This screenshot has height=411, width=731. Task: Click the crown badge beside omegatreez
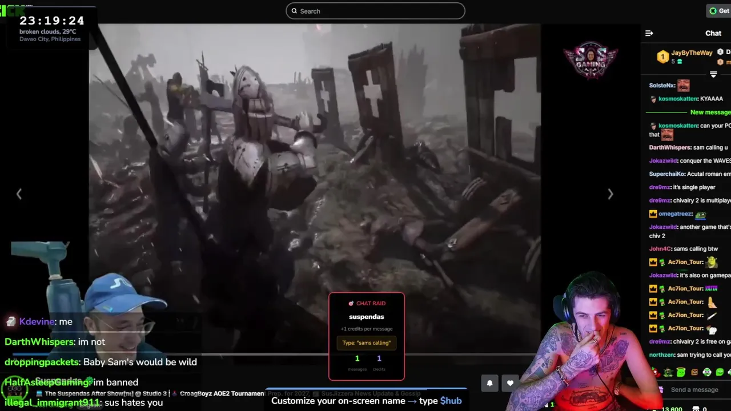[x=653, y=214]
